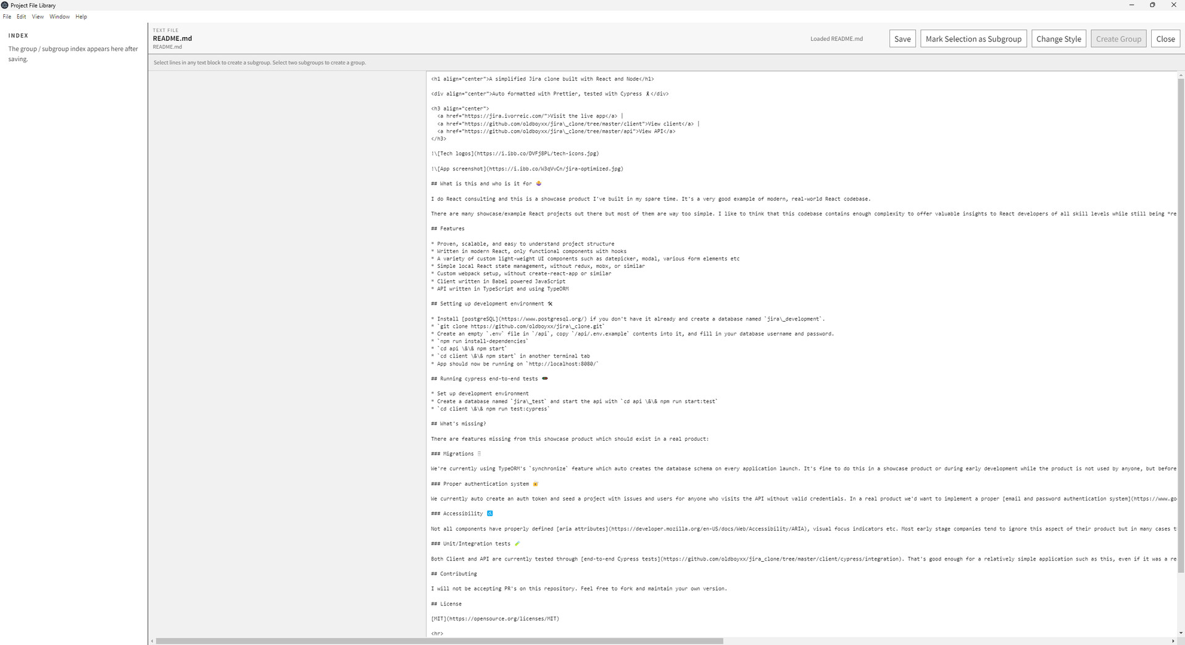
Task: Click the Change Style button
Action: [x=1058, y=39]
